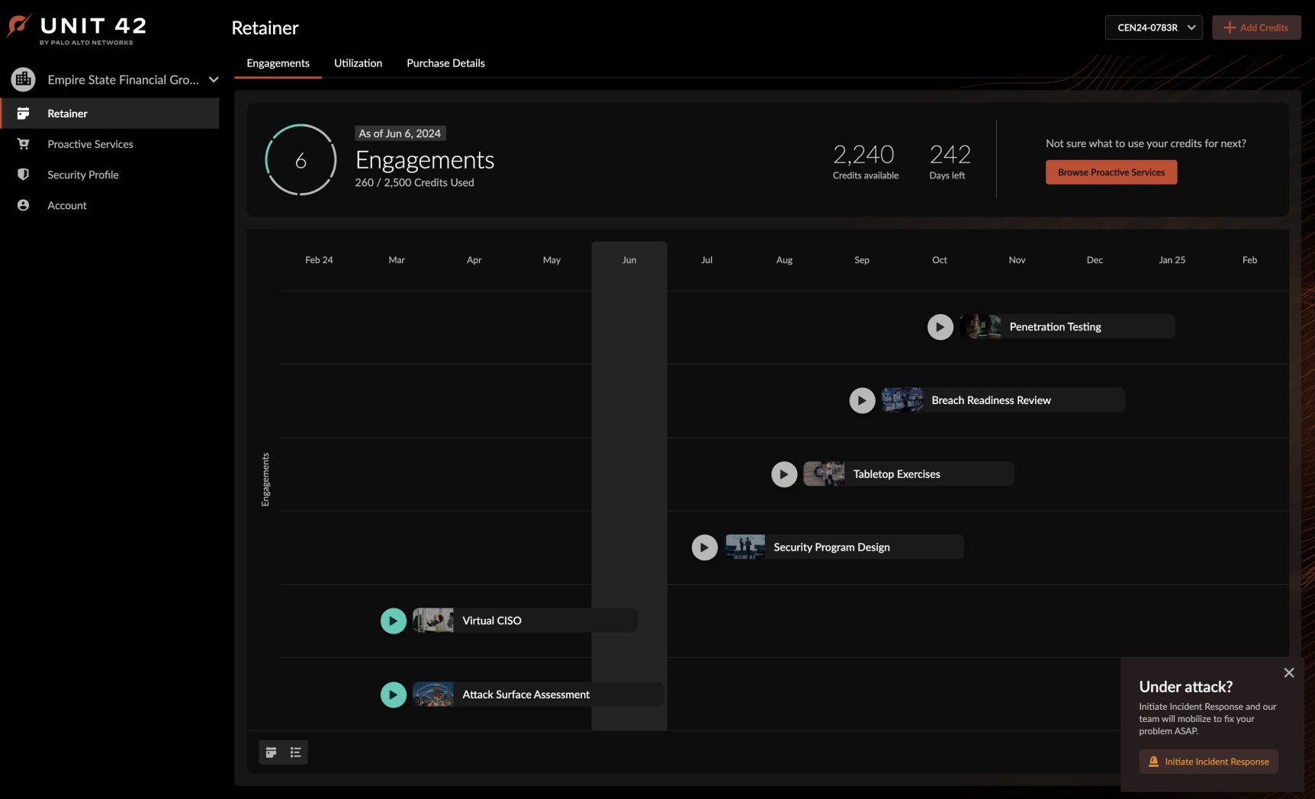Click the Unit 42 logo
The image size is (1315, 799).
[76, 29]
